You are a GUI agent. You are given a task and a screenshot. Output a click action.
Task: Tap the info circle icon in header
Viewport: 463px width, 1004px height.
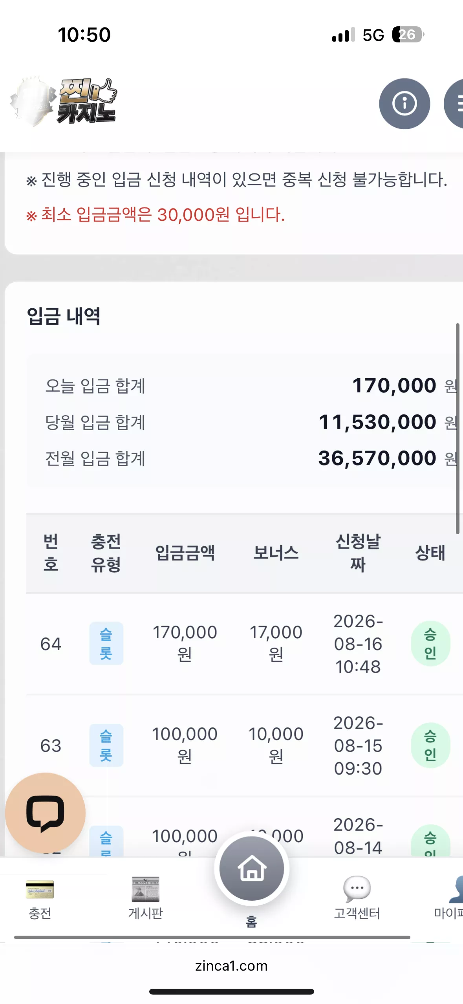pos(404,104)
